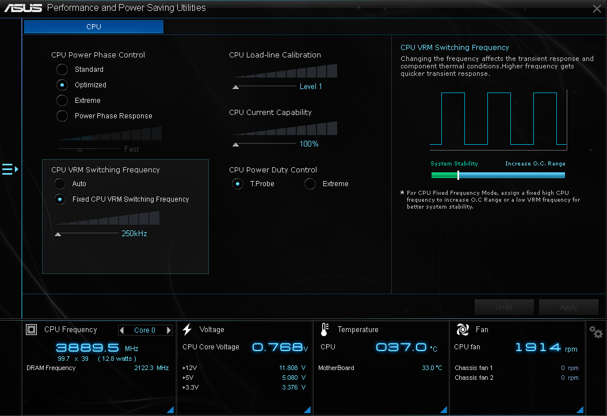Click the Temperature thermometer icon
This screenshot has height=416, width=607.
click(325, 329)
